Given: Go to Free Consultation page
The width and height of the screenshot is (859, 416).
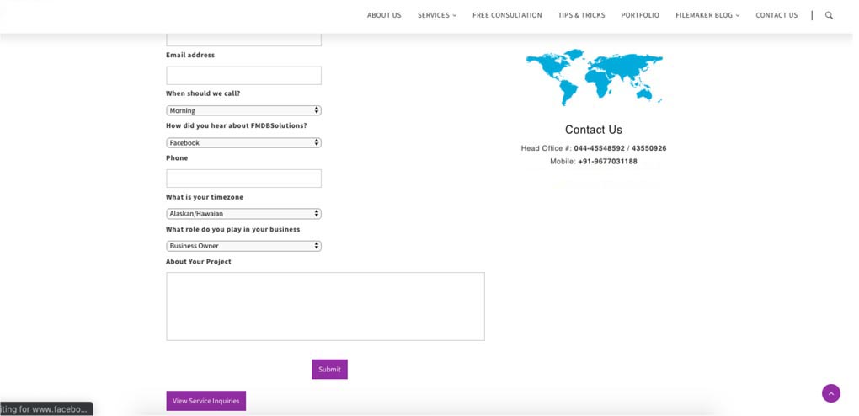Looking at the screenshot, I should (507, 15).
